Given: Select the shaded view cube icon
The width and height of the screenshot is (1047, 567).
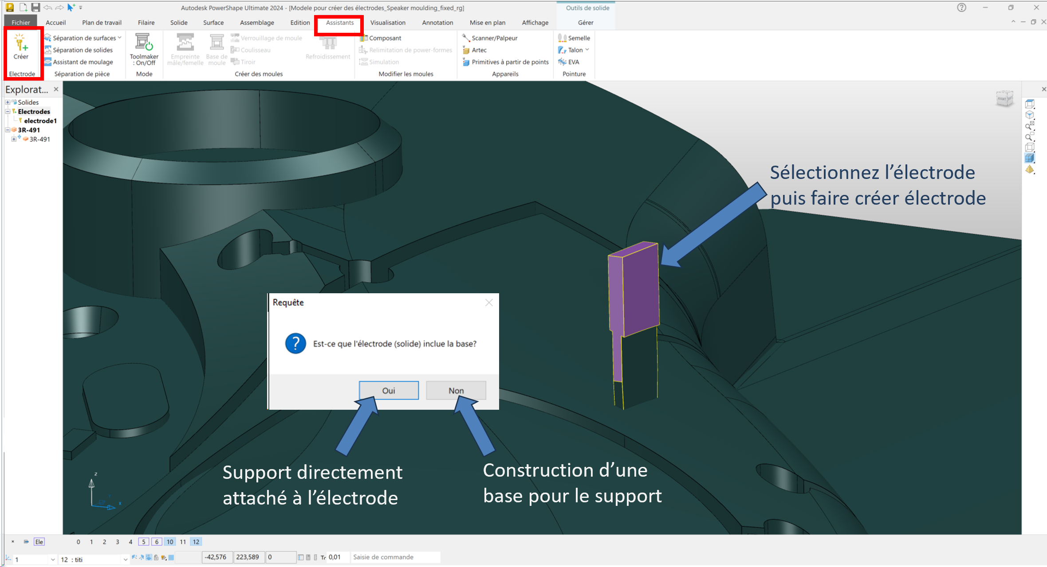Looking at the screenshot, I should pos(1029,158).
